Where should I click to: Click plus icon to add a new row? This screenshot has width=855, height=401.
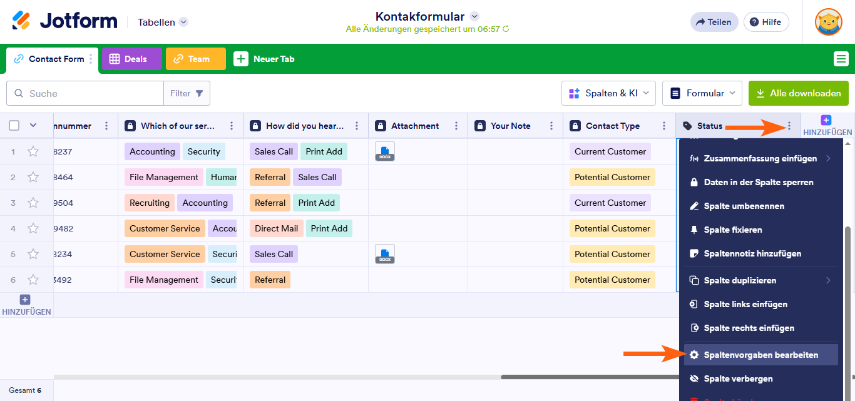24,300
